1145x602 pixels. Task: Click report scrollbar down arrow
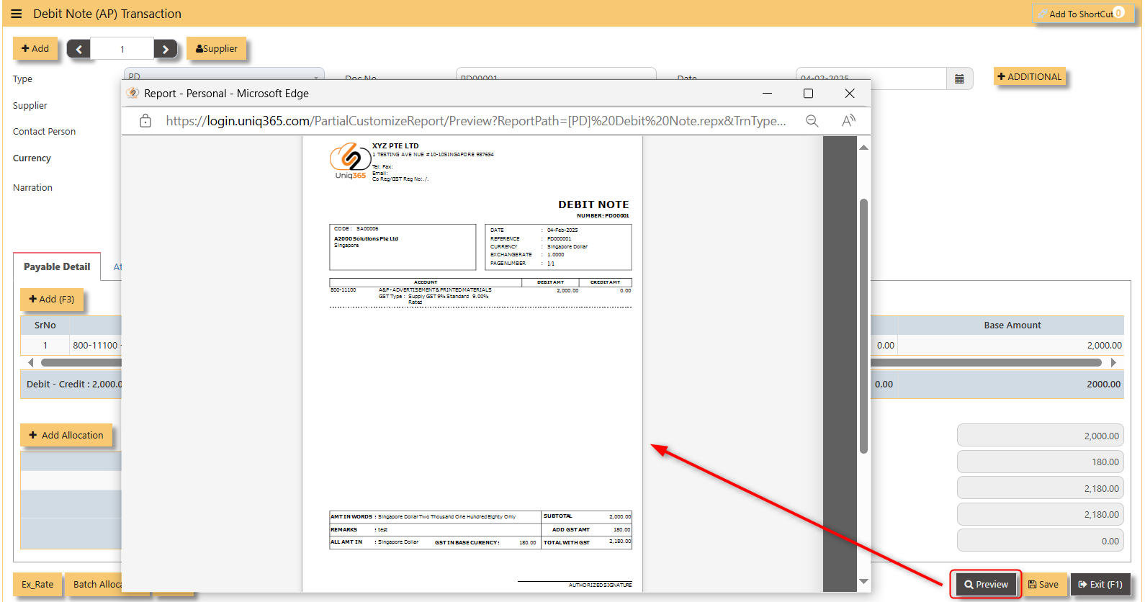coord(863,581)
